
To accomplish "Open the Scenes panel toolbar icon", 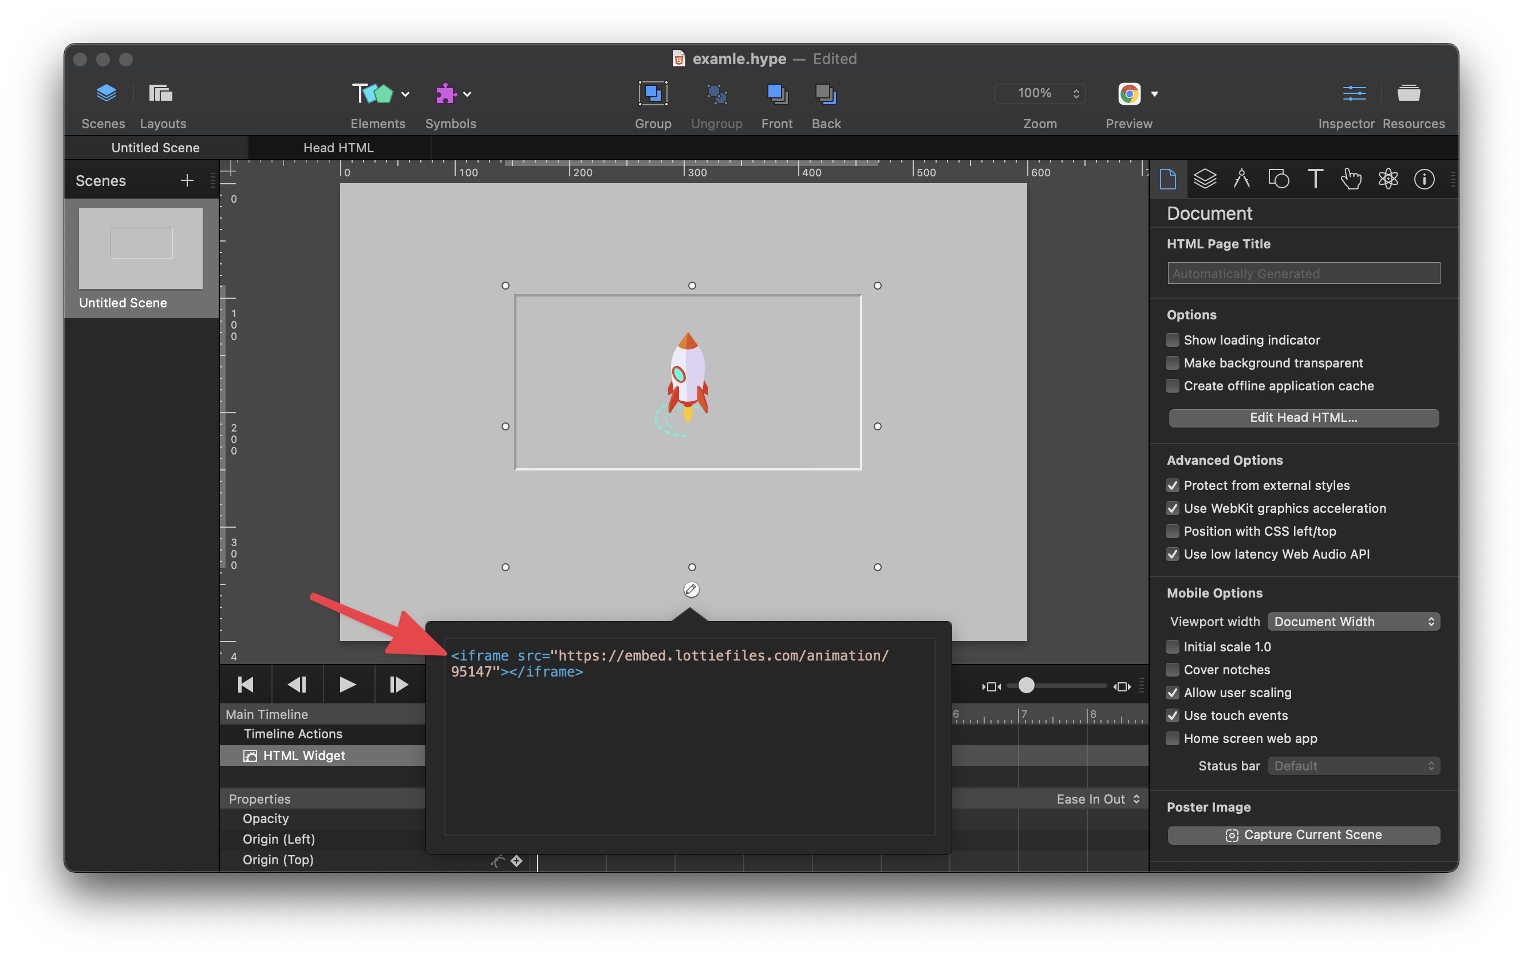I will pos(105,93).
